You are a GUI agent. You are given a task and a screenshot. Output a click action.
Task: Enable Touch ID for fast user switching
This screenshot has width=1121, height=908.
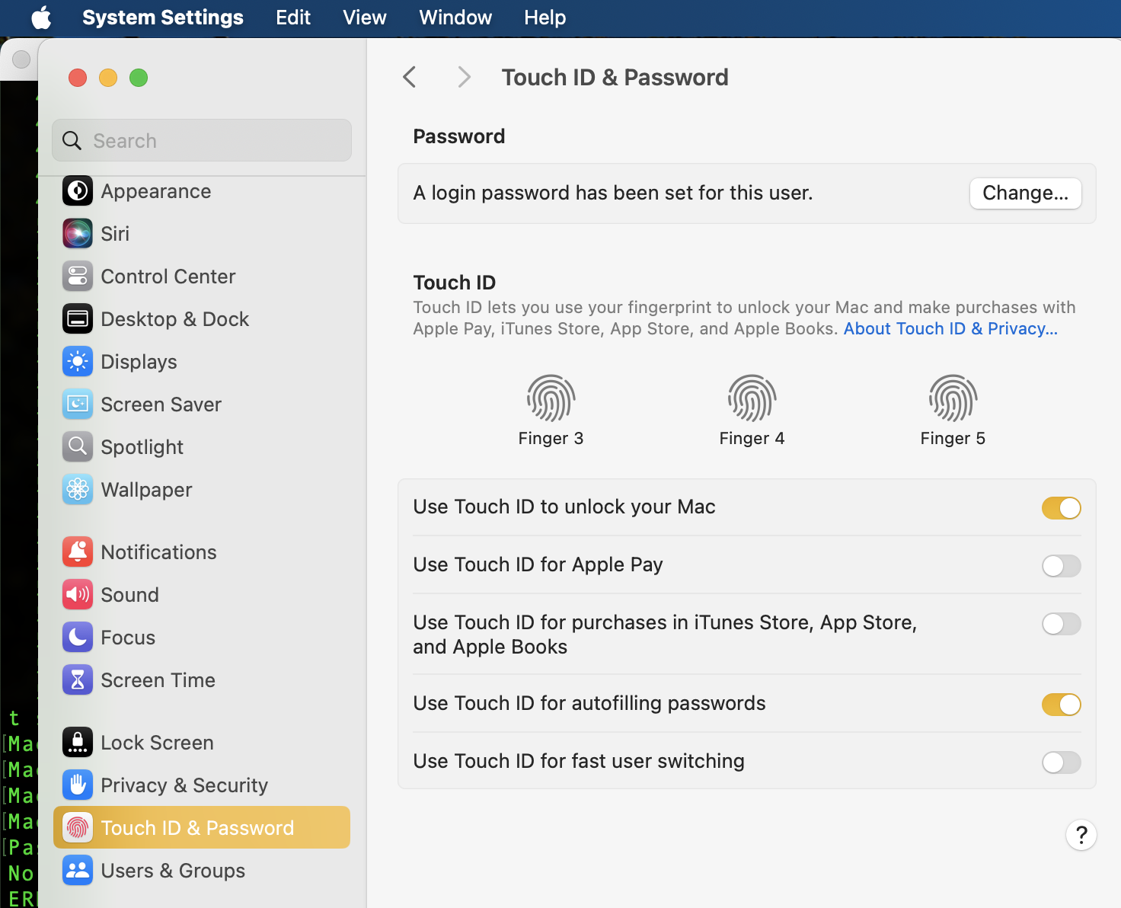pyautogui.click(x=1062, y=763)
